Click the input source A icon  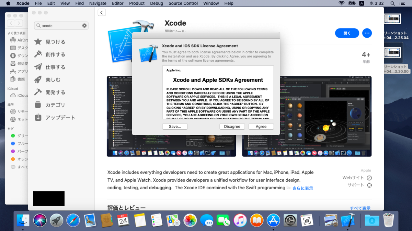pyautogui.click(x=362, y=3)
